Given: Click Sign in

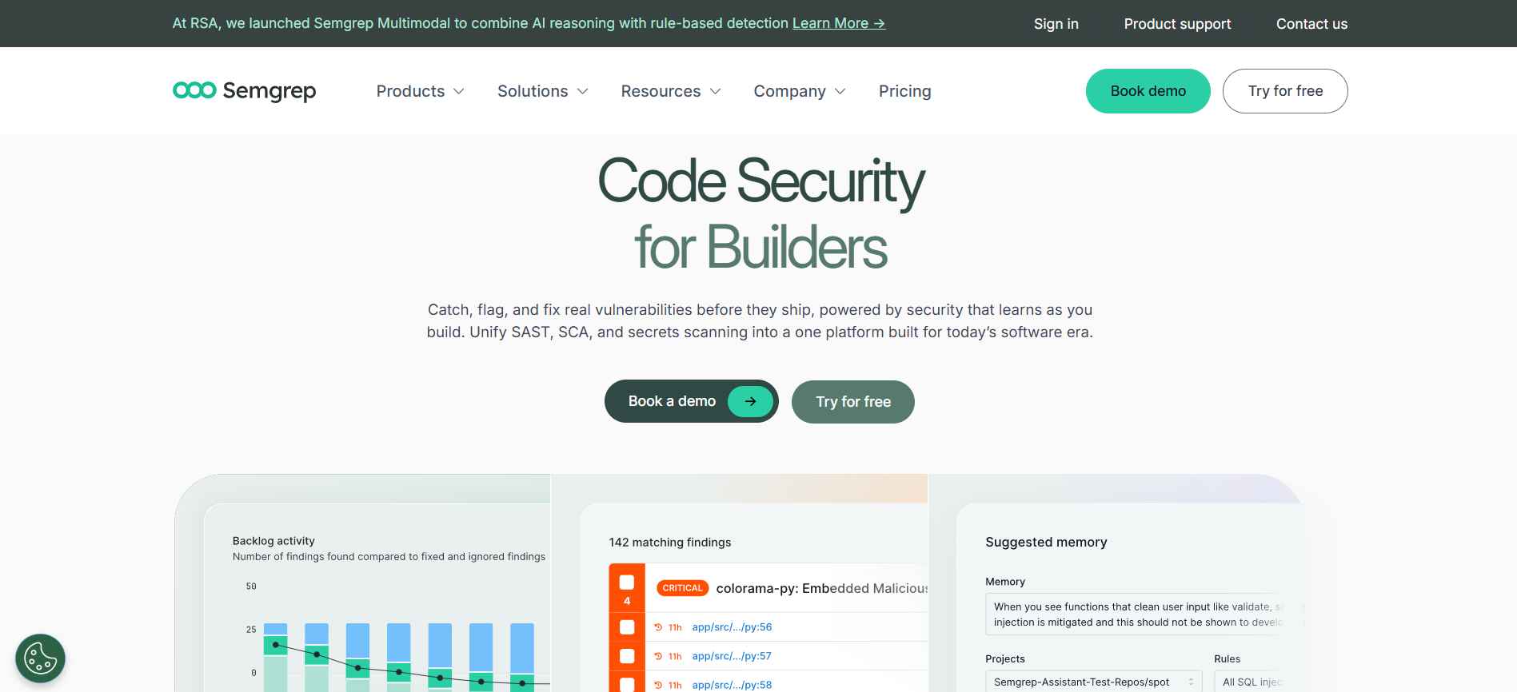Looking at the screenshot, I should point(1056,24).
